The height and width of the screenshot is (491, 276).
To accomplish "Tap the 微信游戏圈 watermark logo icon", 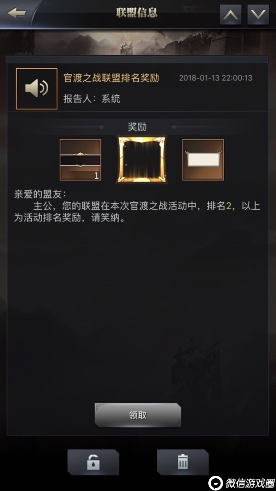I will (216, 483).
